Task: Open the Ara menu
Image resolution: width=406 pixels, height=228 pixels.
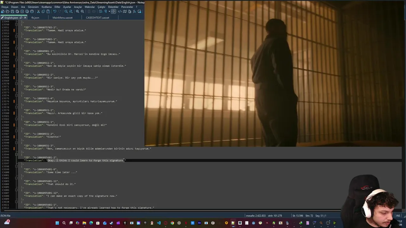Action: 23,7
